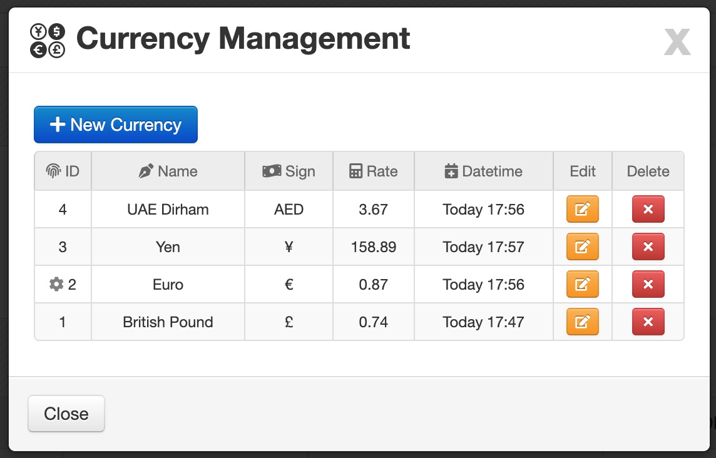Edit the Yen currency row

pyautogui.click(x=582, y=247)
